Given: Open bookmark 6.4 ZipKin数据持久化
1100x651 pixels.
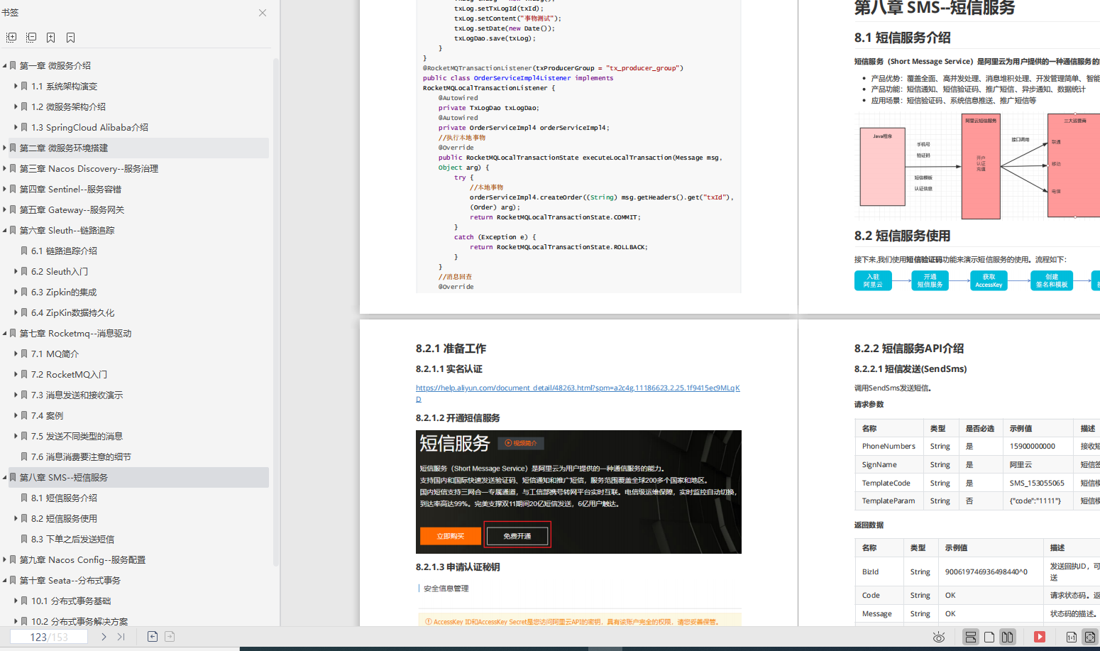Looking at the screenshot, I should coord(72,312).
